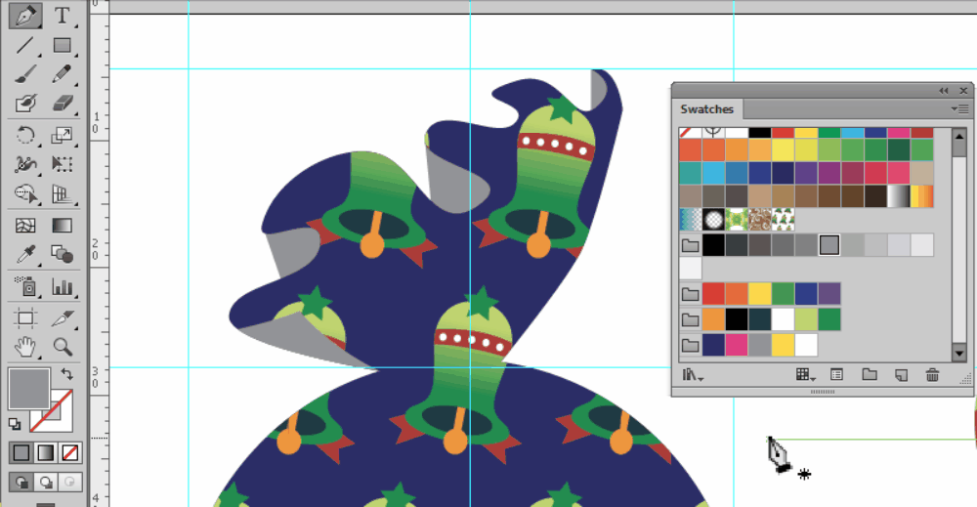
Task: Select the Blend tool
Action: (62, 254)
